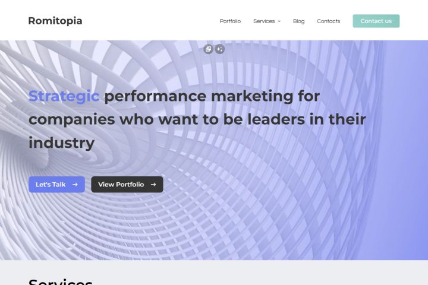The width and height of the screenshot is (428, 285).
Task: Click the AI sparkle icon above the hero
Action: (220, 49)
